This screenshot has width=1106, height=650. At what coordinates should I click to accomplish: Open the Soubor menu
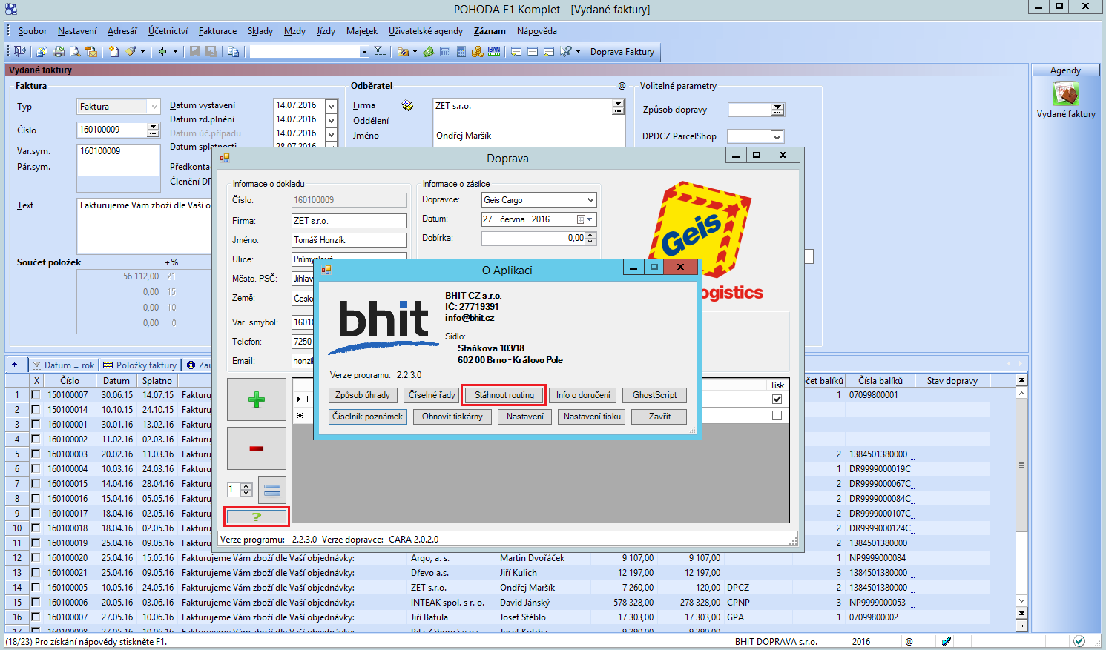[x=33, y=31]
